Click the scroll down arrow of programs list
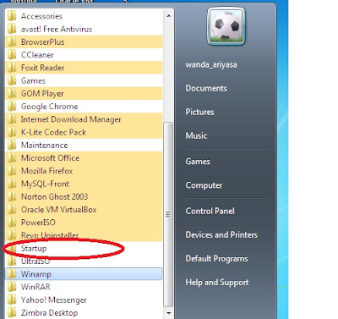The width and height of the screenshot is (338, 319). 168,313
